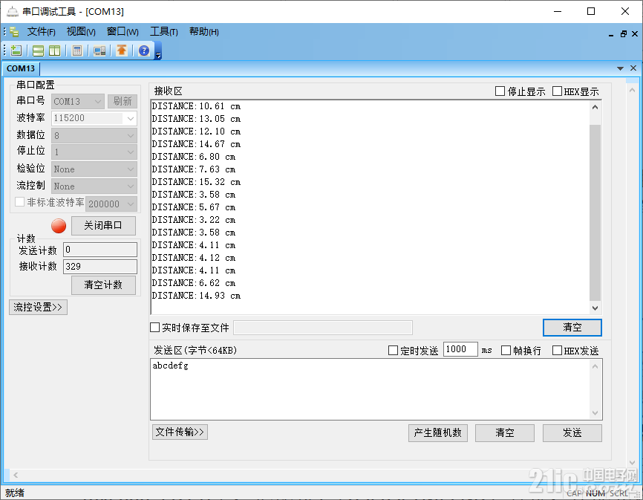Screen dimensions: 643x500
Task: Open the 数据位 dropdown
Action: pyautogui.click(x=94, y=135)
